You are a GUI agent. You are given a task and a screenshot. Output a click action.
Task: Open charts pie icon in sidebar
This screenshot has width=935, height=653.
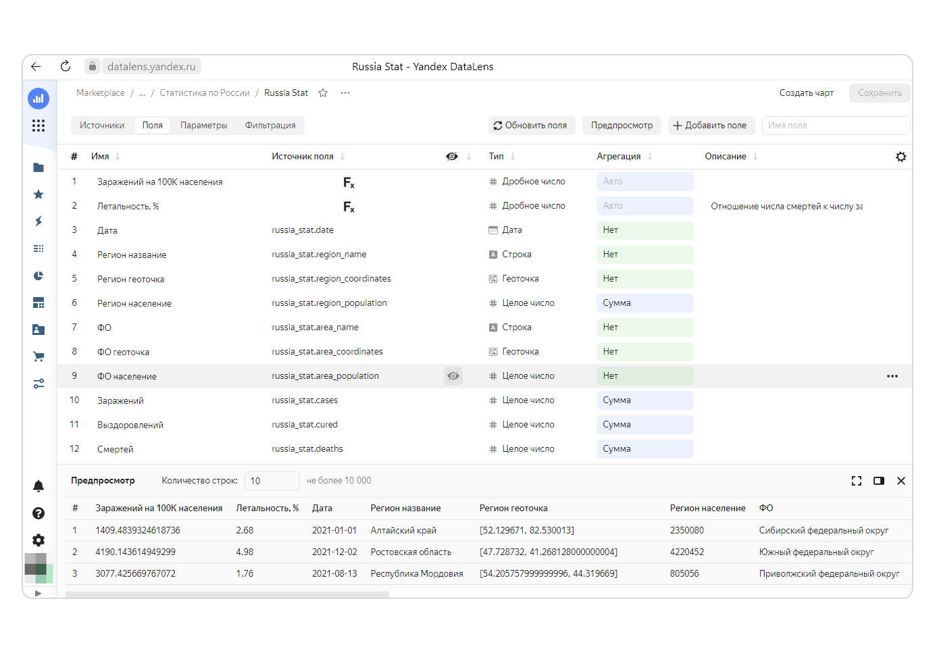[x=39, y=276]
